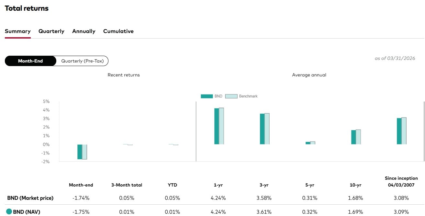Click the light Benchmark legend swatch
The height and width of the screenshot is (216, 425).
point(232,96)
